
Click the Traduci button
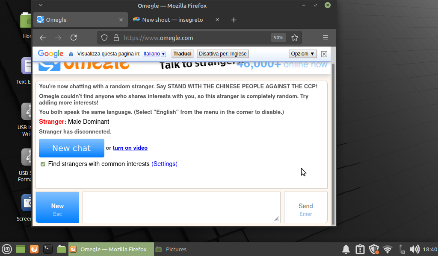[x=182, y=54]
